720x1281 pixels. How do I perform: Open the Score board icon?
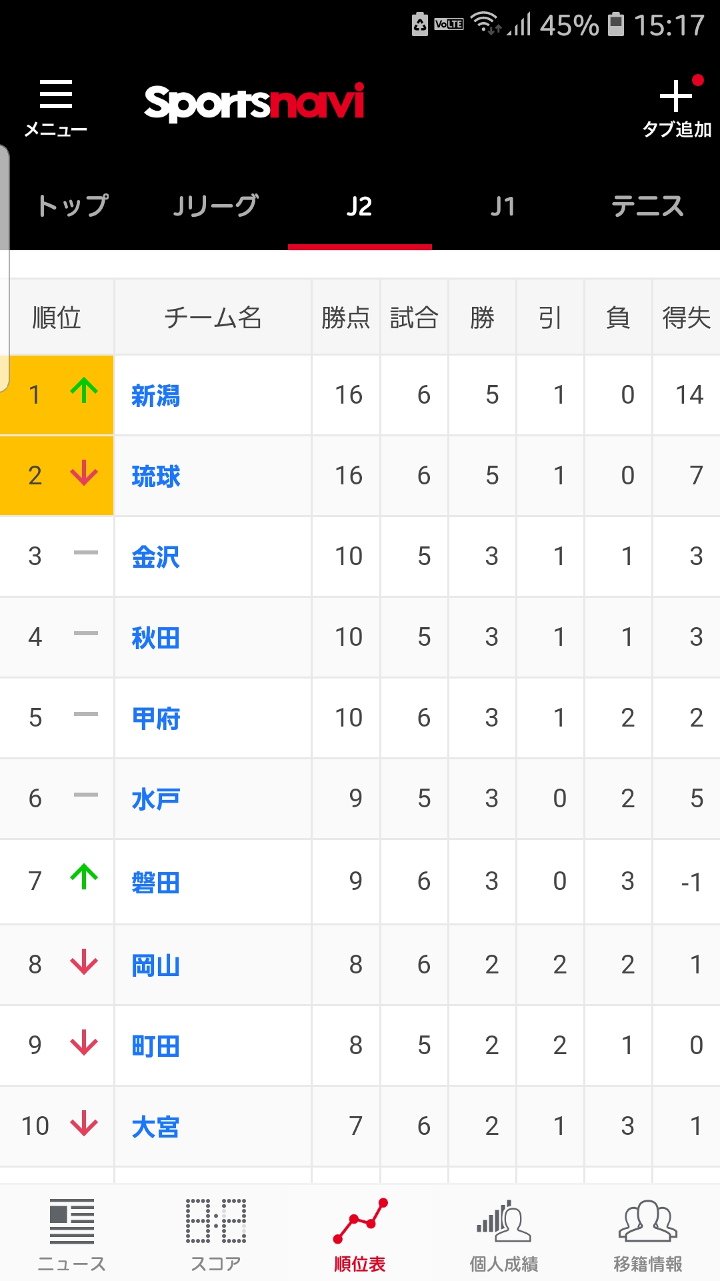(215, 1222)
